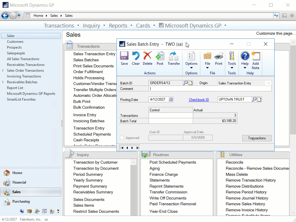The height and width of the screenshot is (222, 296).
Task: Open the dropdown arrow under File
Action: (x=208, y=68)
